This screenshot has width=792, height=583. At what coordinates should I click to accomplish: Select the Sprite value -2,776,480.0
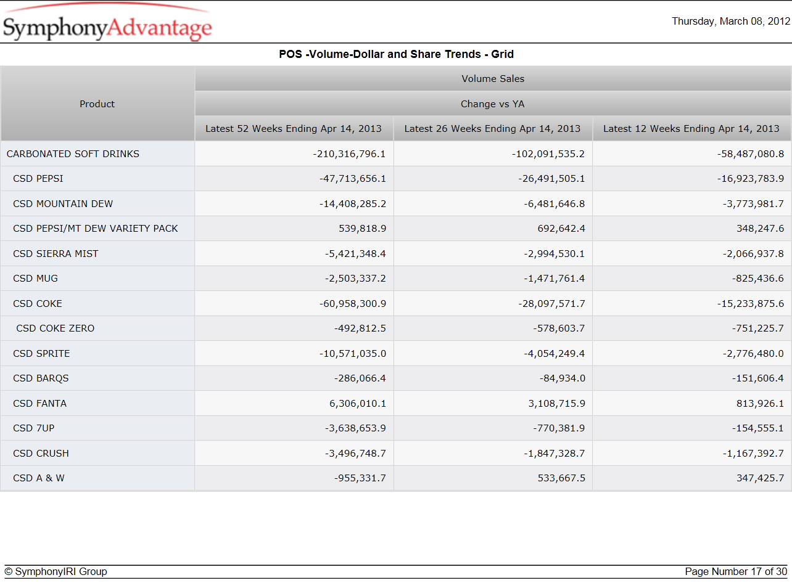click(x=753, y=354)
